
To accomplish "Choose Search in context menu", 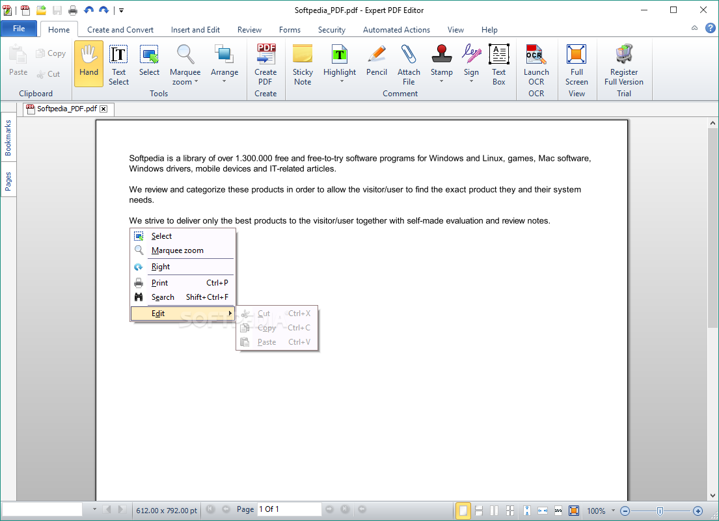I will point(183,297).
